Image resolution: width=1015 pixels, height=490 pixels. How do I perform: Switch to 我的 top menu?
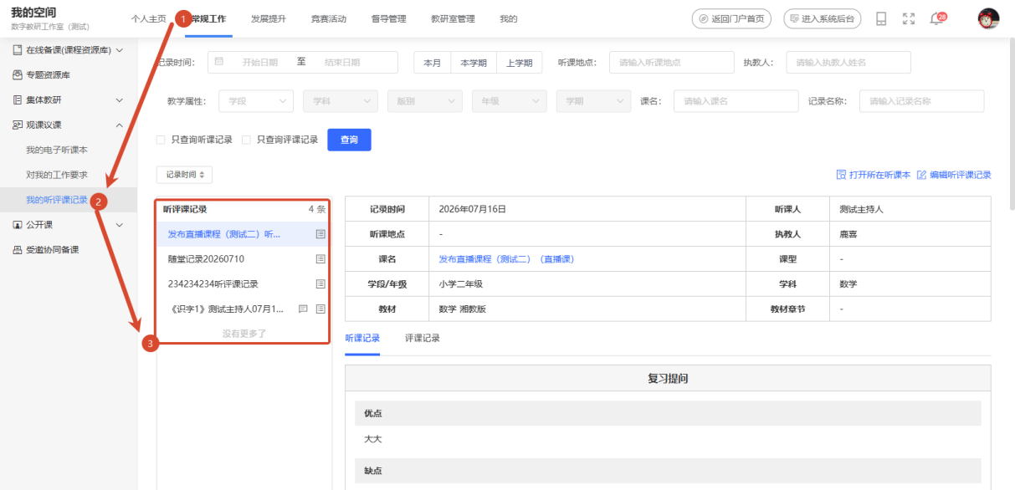pyautogui.click(x=508, y=18)
